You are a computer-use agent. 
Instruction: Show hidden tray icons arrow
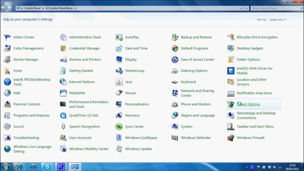247,167
